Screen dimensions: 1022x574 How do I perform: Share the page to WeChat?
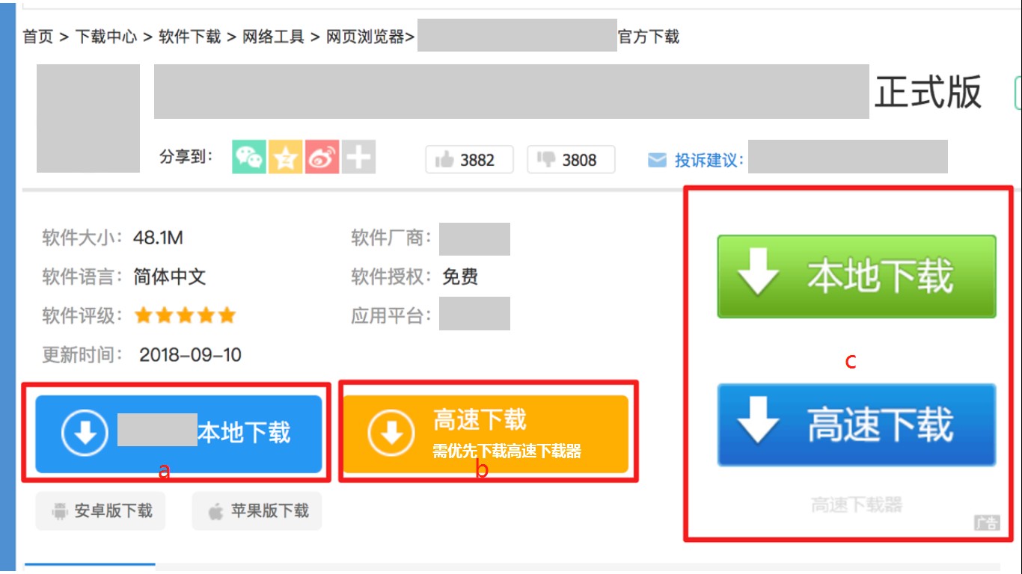(249, 158)
